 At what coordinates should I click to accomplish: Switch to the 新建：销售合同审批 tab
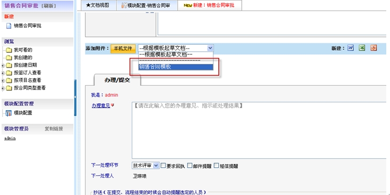click(210, 5)
